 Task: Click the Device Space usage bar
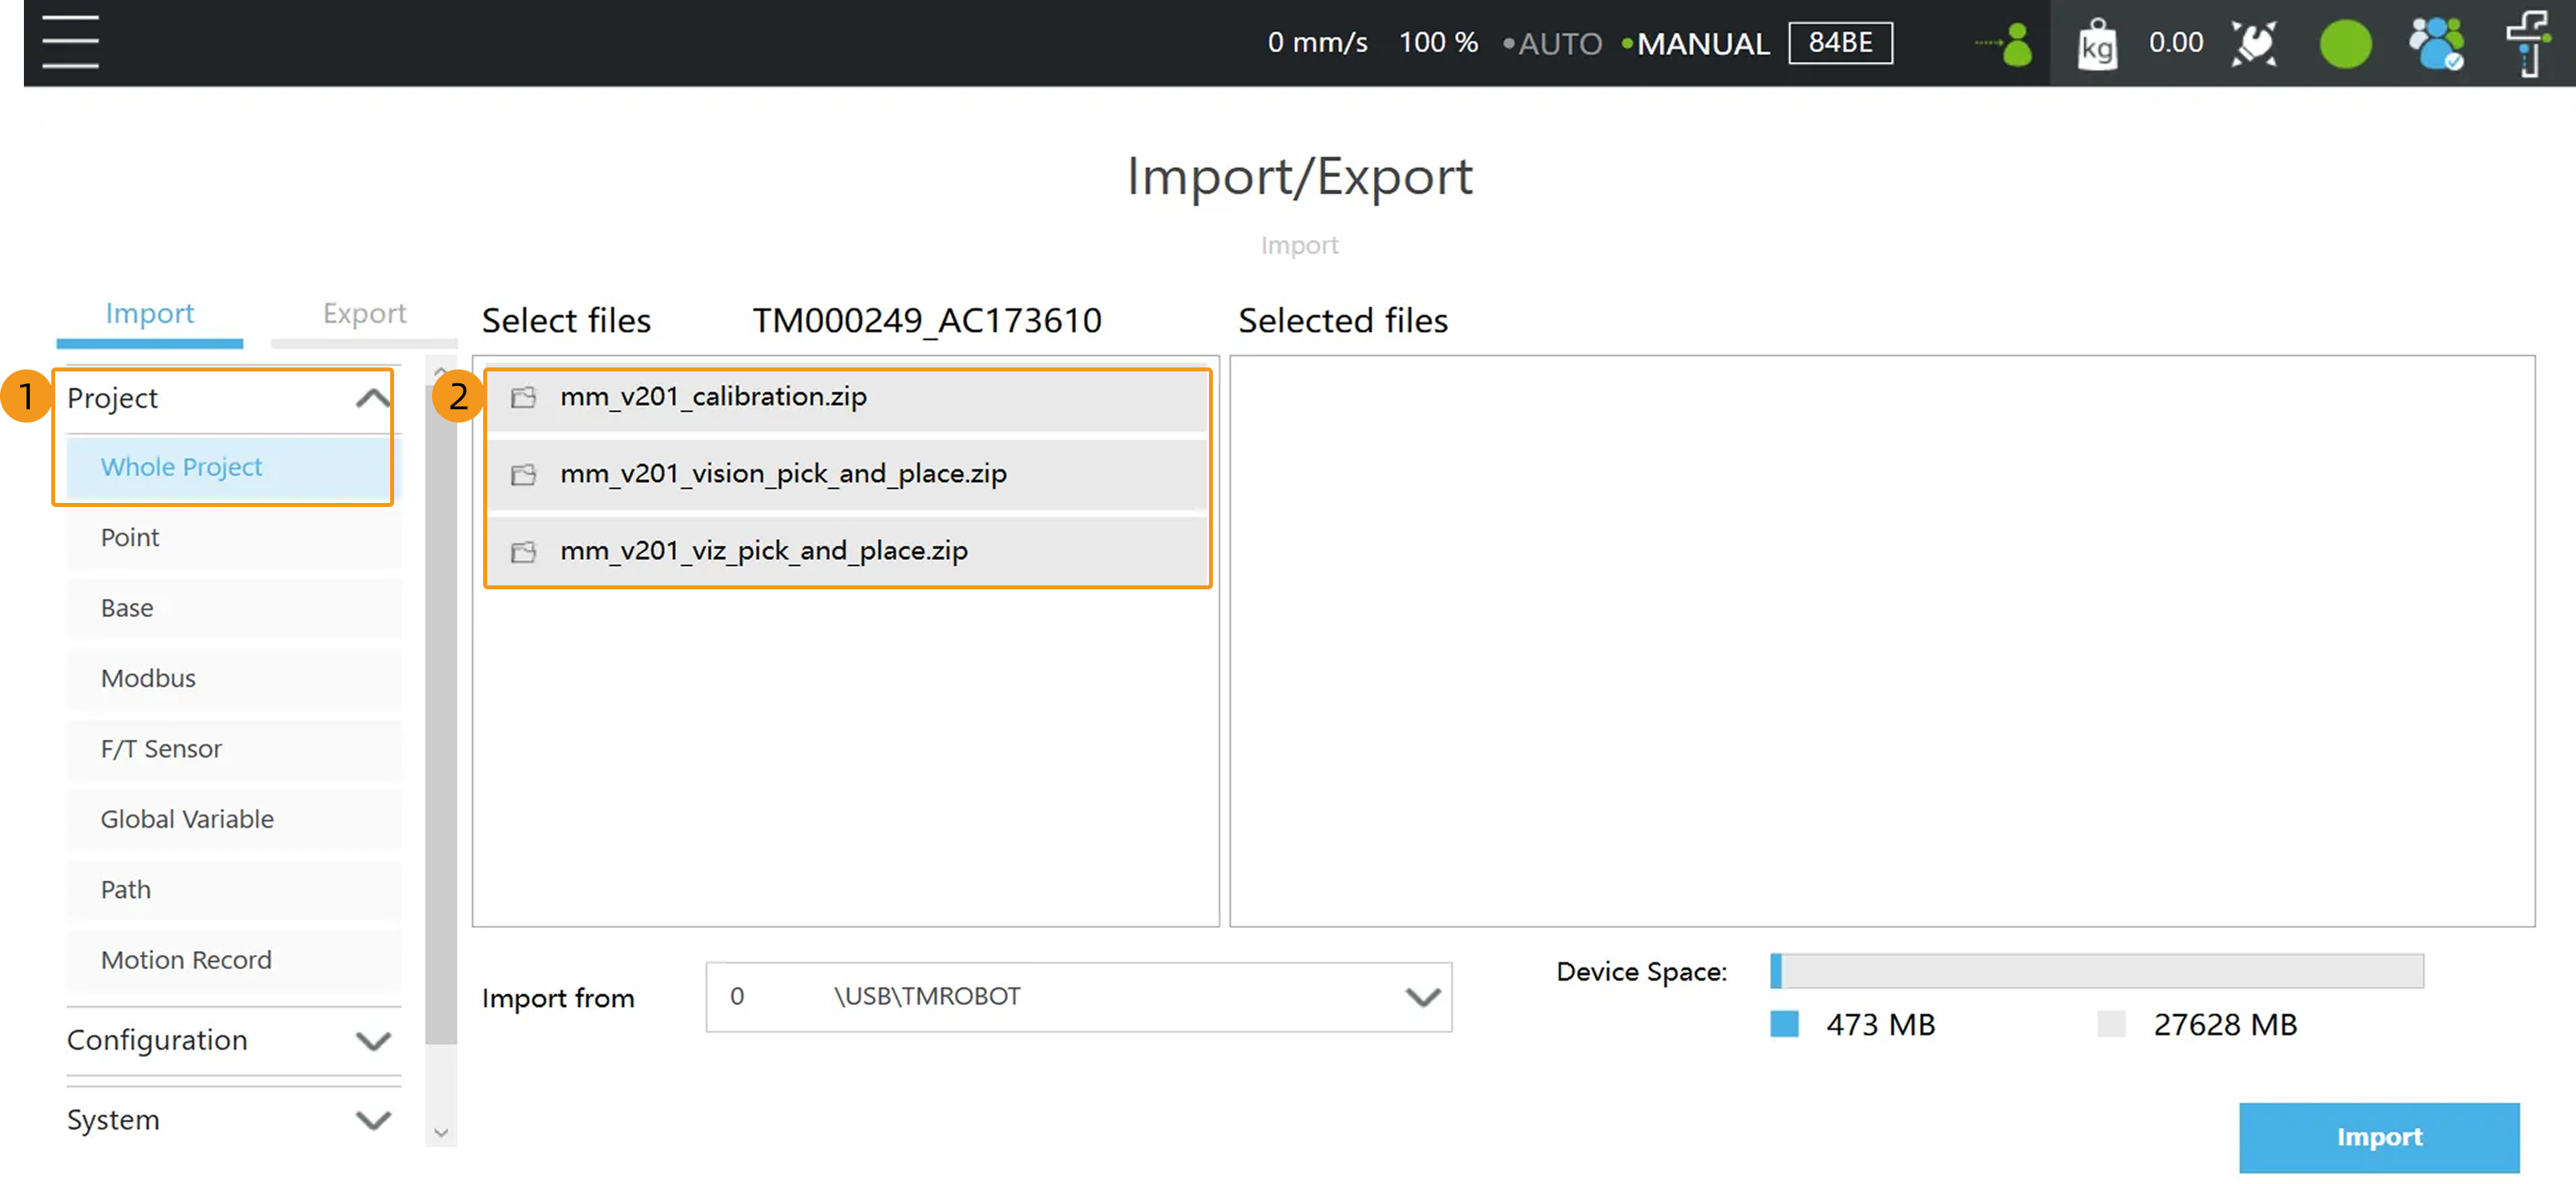tap(2096, 971)
